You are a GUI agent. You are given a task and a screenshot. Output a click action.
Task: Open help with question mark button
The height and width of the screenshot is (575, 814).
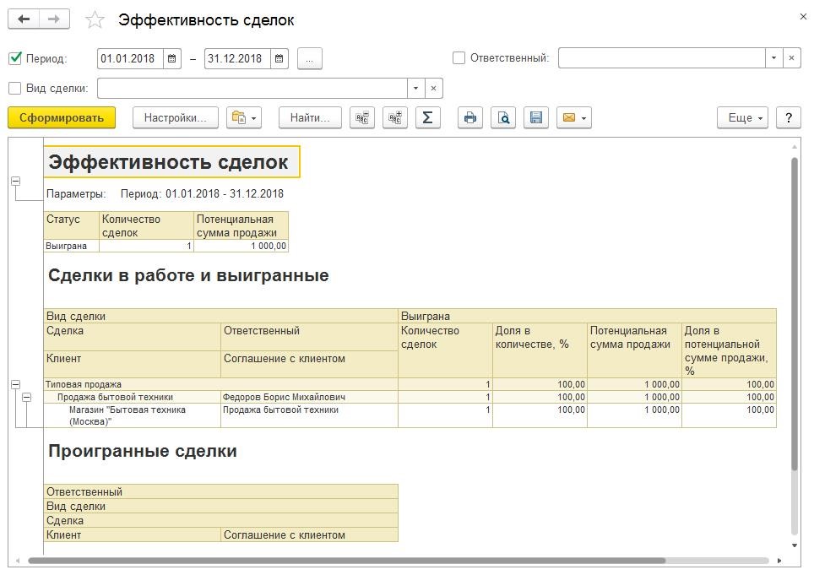pos(789,118)
